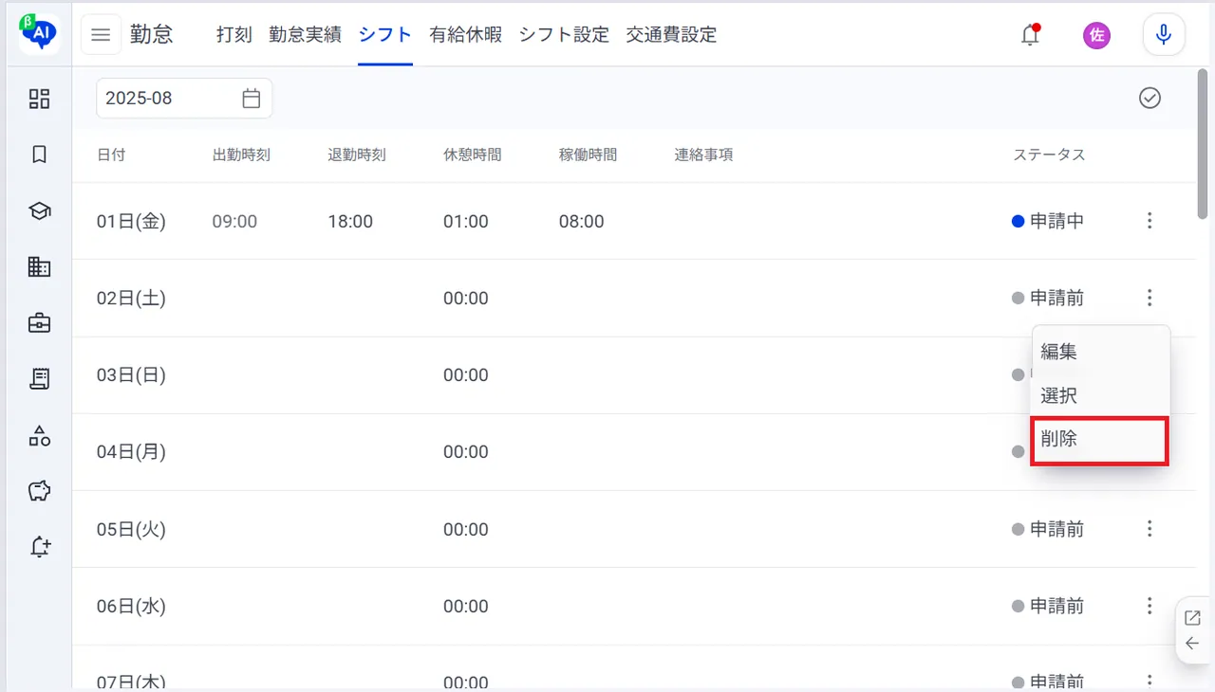
Task: Switch to the 打刻 tab
Action: click(x=234, y=35)
